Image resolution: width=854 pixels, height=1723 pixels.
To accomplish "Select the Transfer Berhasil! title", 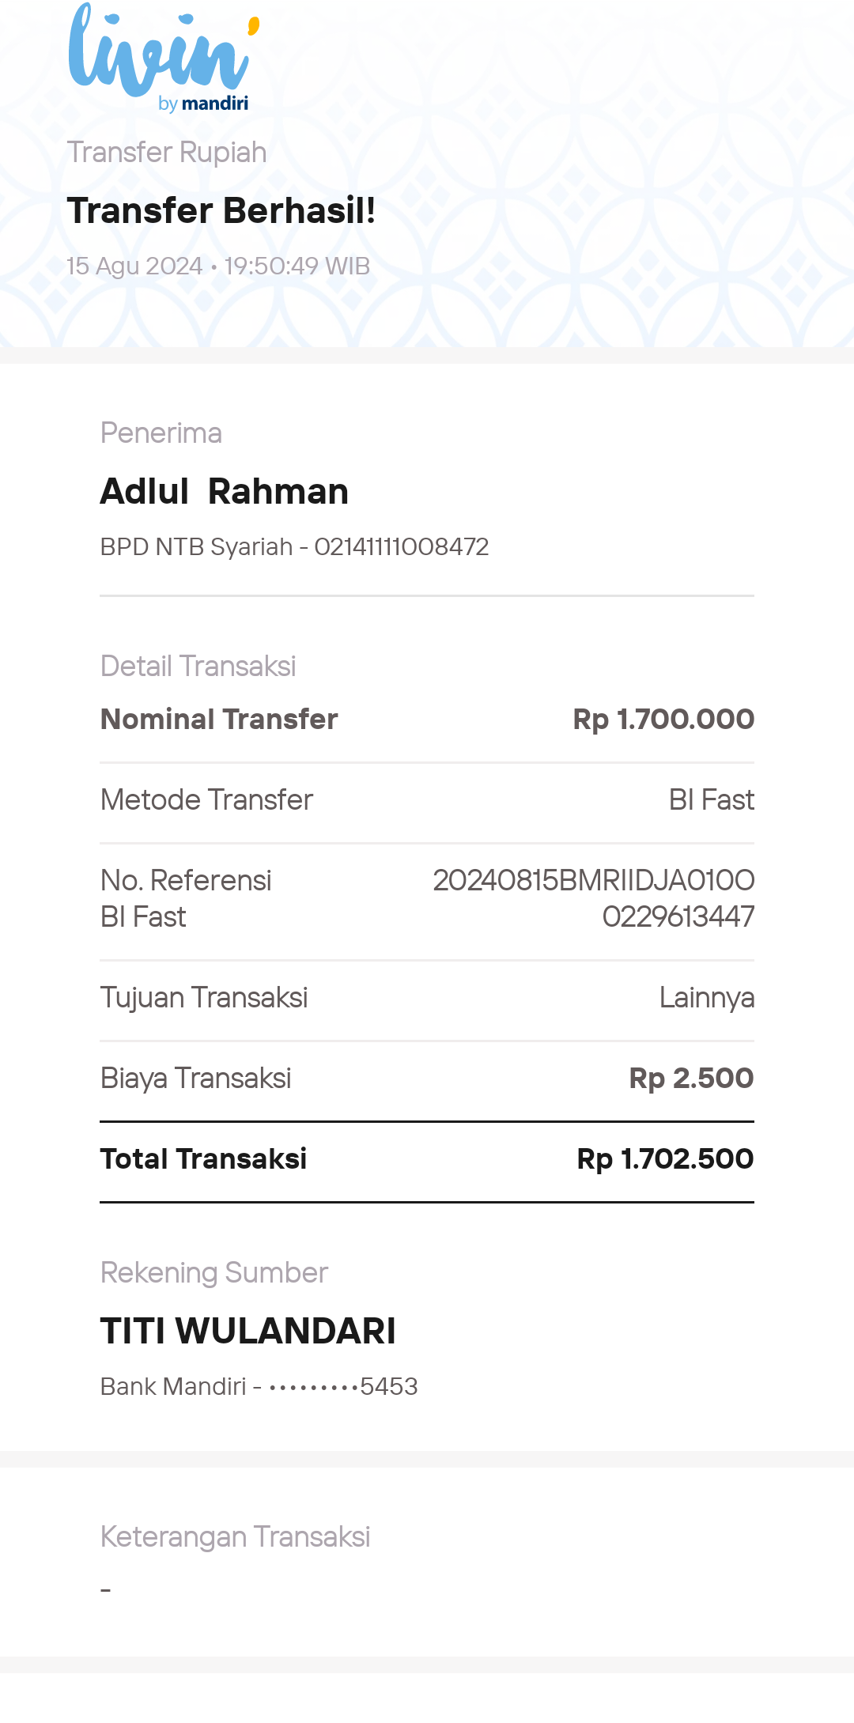I will (x=221, y=211).
